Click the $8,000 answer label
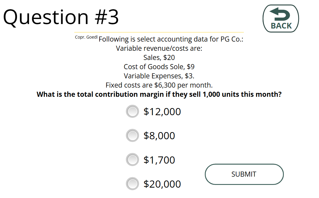Image resolution: width=319 pixels, height=198 pixels. click(x=159, y=136)
